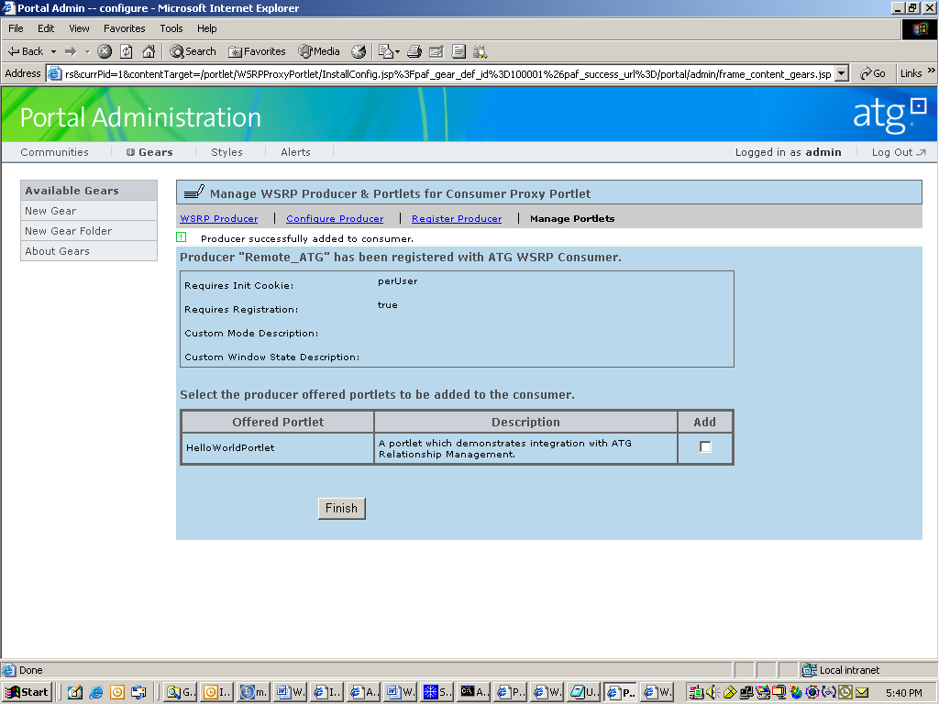Click the Refresh page icon
The image size is (939, 704).
click(127, 51)
